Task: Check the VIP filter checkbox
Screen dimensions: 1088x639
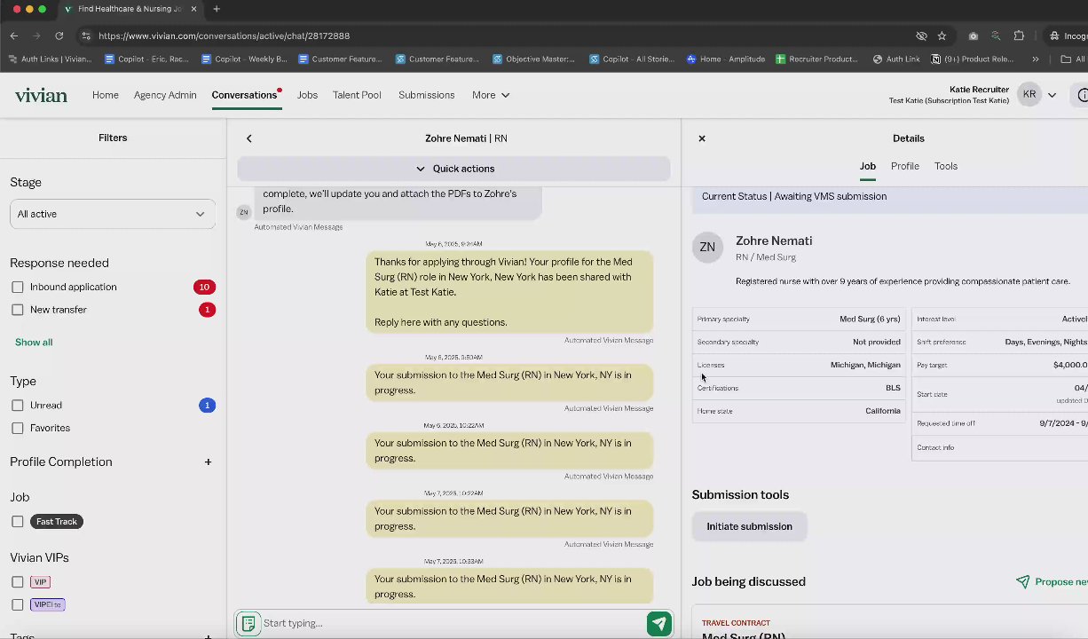Action: coord(18,582)
